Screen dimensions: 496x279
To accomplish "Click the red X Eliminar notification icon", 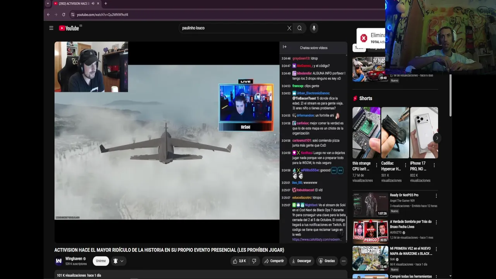I will click(x=363, y=38).
